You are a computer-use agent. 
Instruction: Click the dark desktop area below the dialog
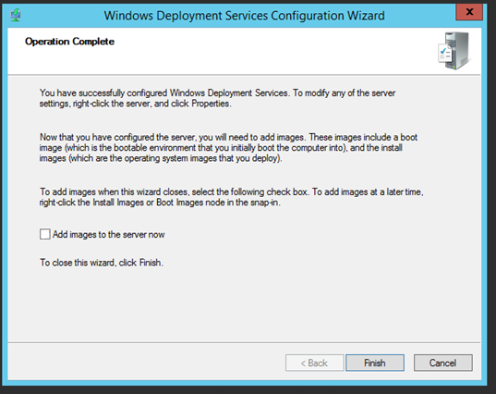248,390
